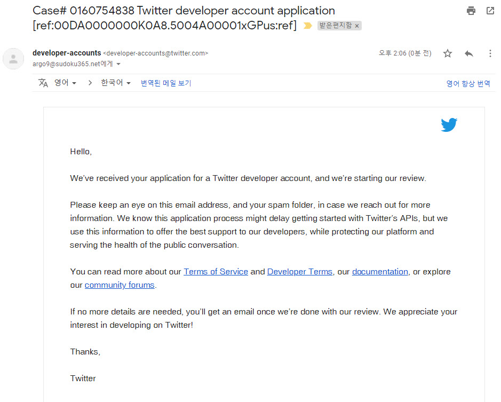This screenshot has width=501, height=402.
Task: Toggle the yellow importance marker
Action: (x=307, y=26)
